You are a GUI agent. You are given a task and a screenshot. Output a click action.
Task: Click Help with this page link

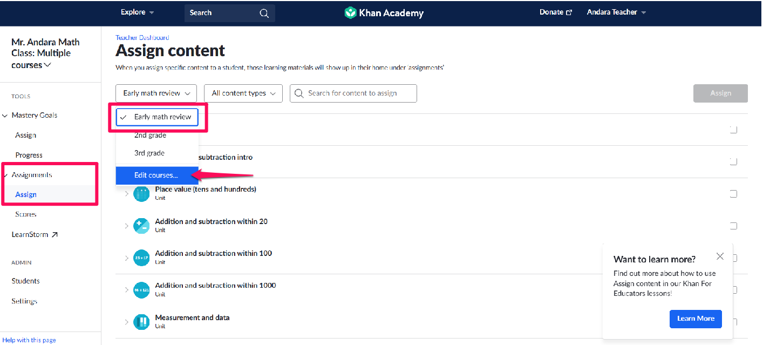coord(29,340)
